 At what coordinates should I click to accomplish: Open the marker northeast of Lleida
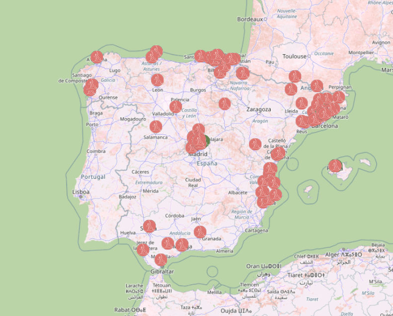[x=302, y=103]
